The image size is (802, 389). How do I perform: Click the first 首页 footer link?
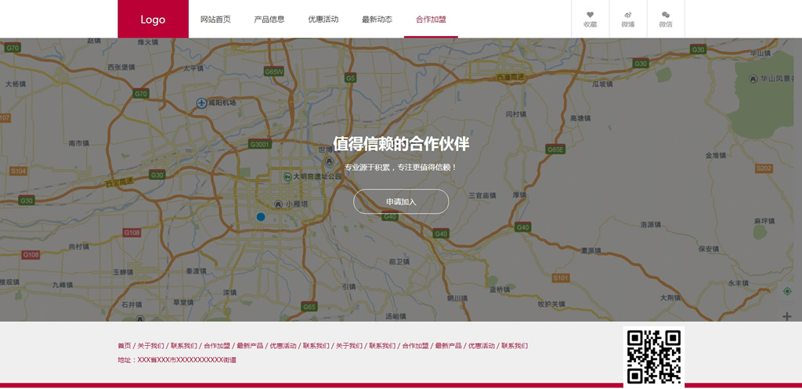tap(124, 345)
